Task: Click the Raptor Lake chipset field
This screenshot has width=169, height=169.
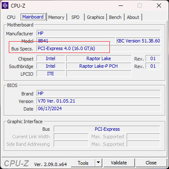Action: tap(99, 58)
